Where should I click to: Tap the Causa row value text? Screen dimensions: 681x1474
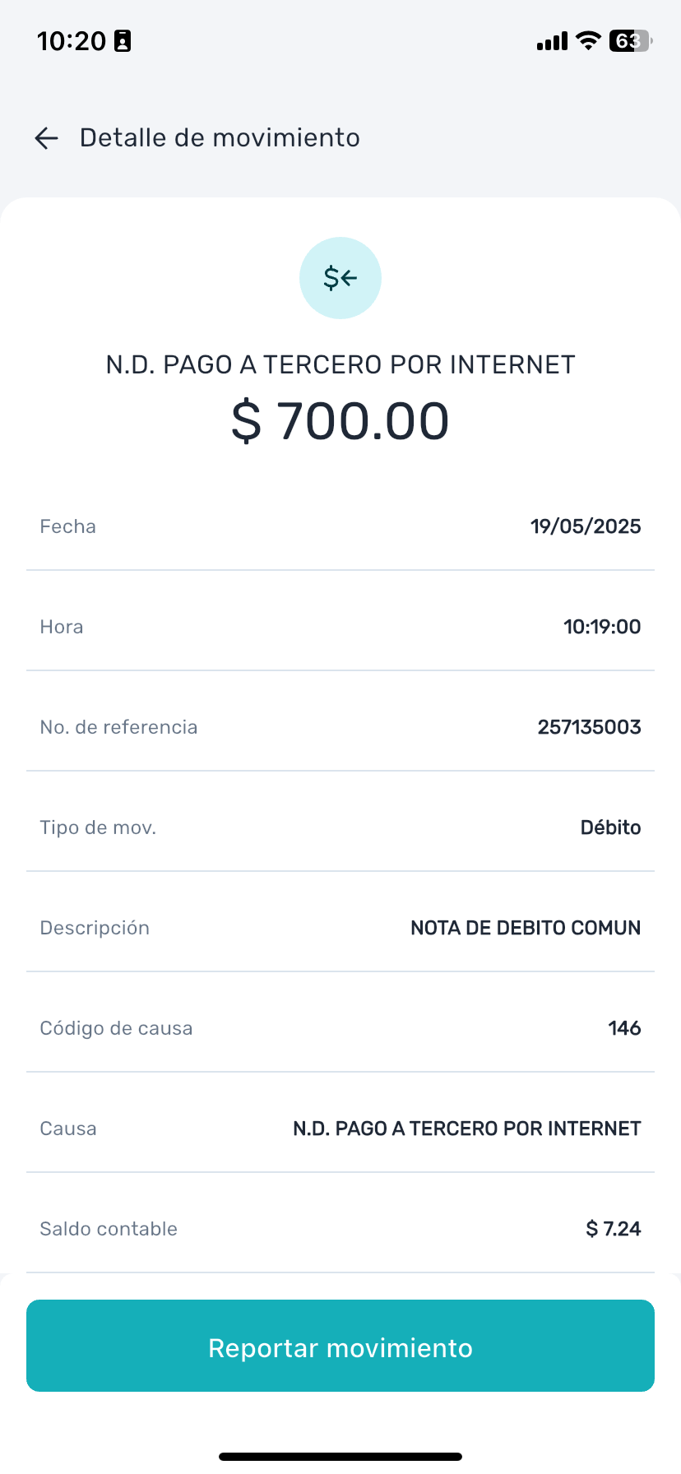[467, 1129]
